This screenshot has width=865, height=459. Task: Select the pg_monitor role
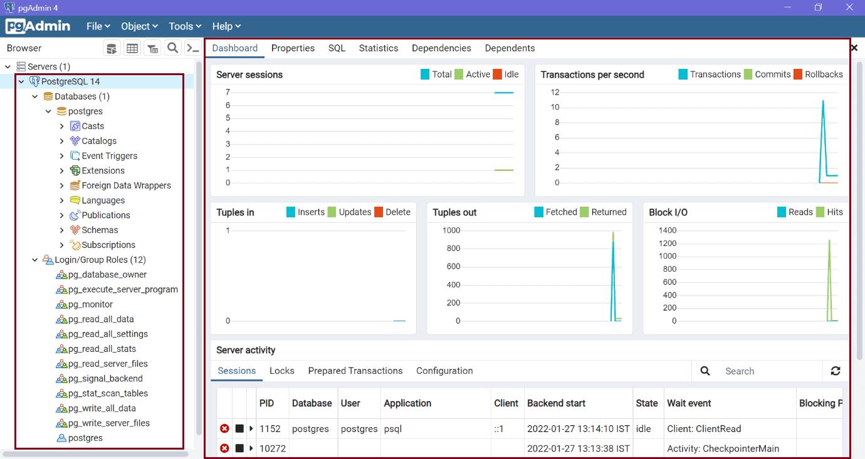90,304
